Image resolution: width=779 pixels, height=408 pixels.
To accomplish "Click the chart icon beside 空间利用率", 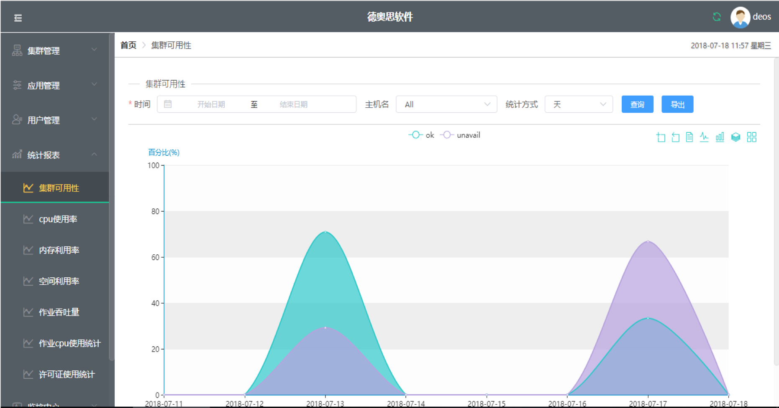I will [x=28, y=281].
